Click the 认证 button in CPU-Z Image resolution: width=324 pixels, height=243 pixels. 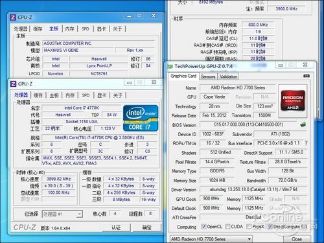(116, 227)
